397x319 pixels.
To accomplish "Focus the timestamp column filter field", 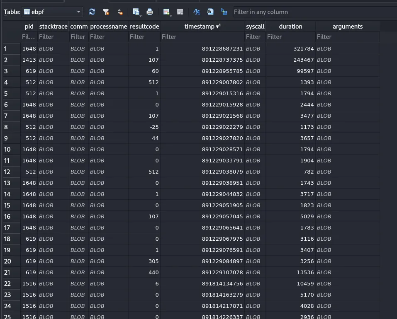I will click(x=202, y=37).
